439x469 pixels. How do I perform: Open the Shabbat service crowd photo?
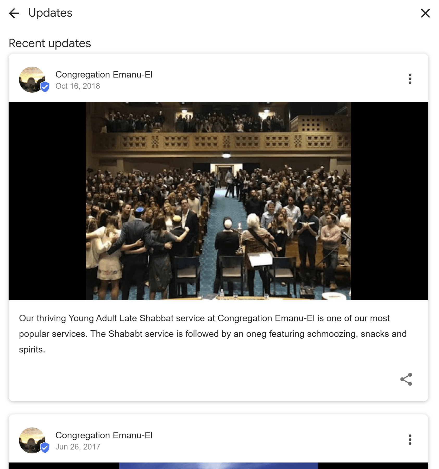[218, 201]
